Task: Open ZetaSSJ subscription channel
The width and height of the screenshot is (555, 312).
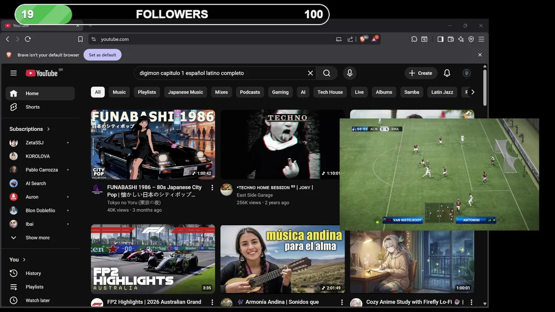Action: 40,143
